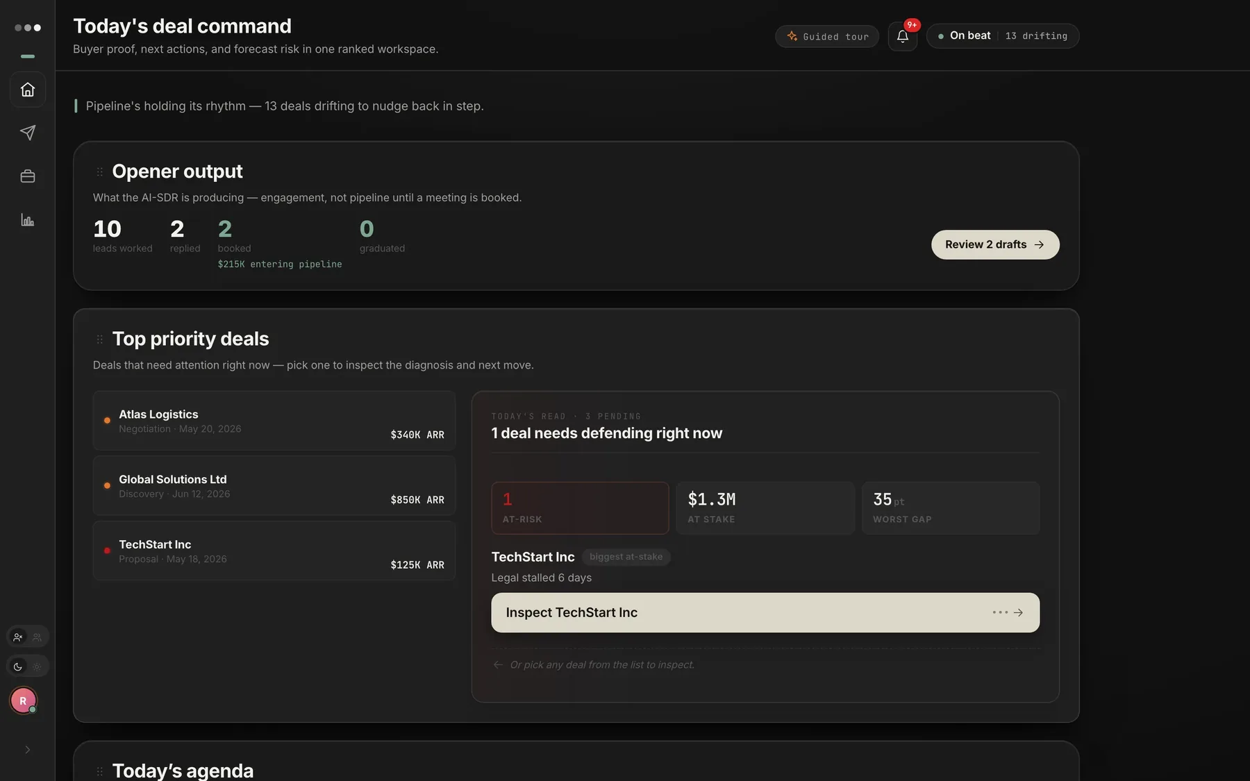Switch to team view toggle
The image size is (1250, 781).
click(x=37, y=637)
